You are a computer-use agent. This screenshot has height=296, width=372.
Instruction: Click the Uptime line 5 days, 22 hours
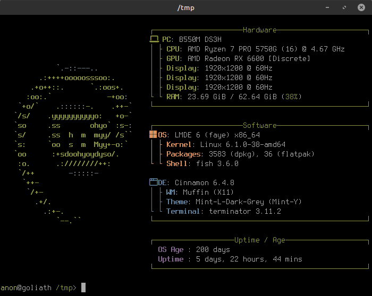pyautogui.click(x=230, y=259)
